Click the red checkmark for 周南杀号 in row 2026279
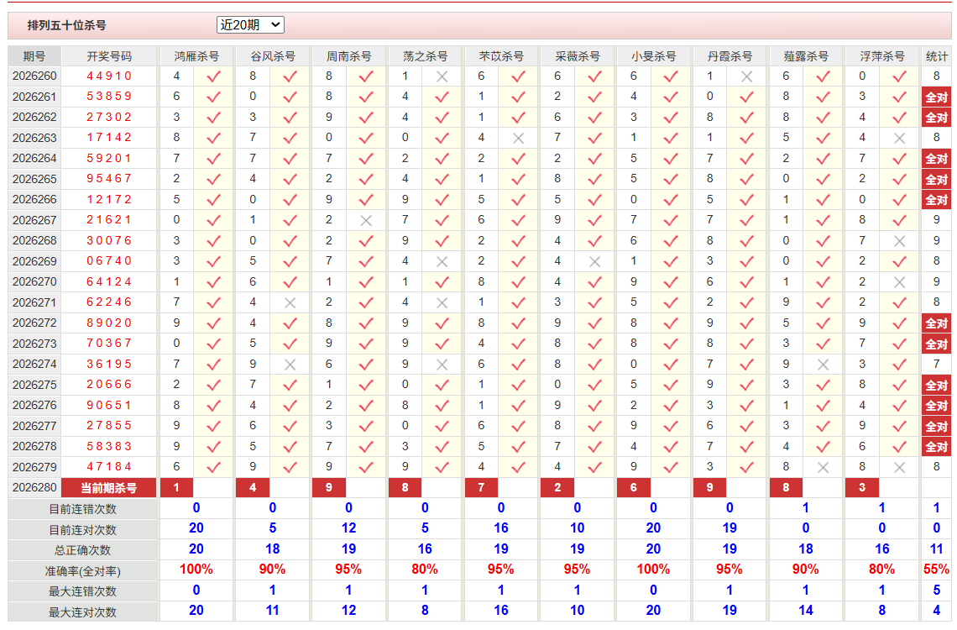 pyautogui.click(x=365, y=468)
